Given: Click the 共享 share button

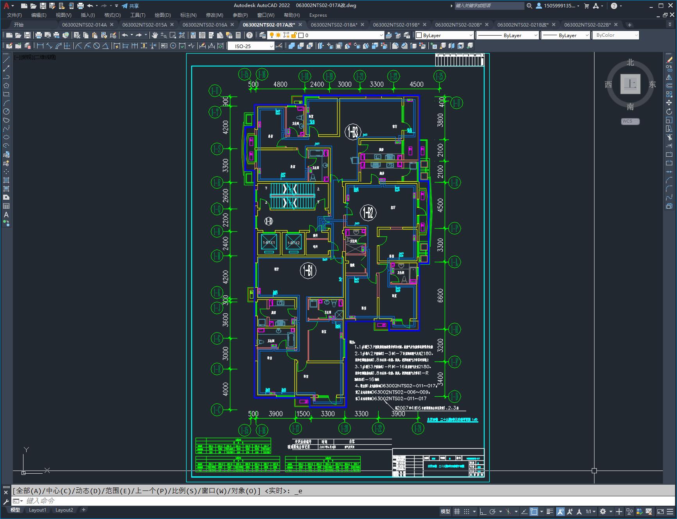Looking at the screenshot, I should [x=130, y=5].
